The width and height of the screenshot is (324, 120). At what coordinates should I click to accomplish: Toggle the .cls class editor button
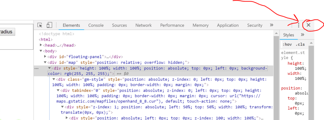[x=300, y=45]
